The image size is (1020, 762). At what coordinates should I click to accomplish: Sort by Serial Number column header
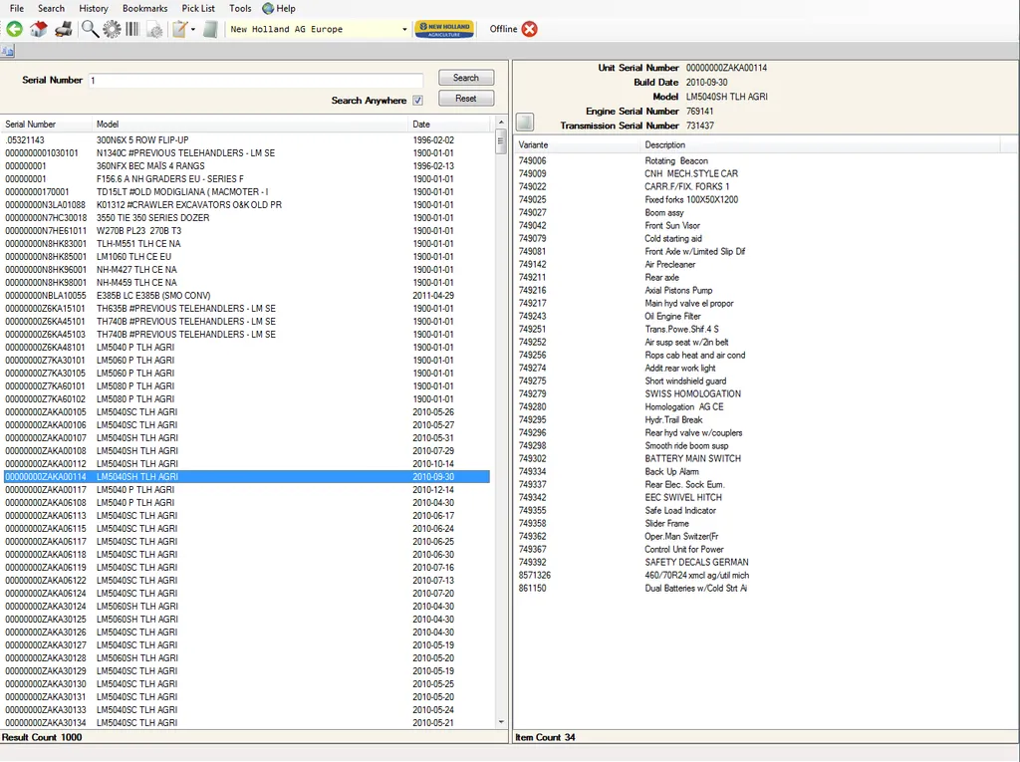(47, 124)
